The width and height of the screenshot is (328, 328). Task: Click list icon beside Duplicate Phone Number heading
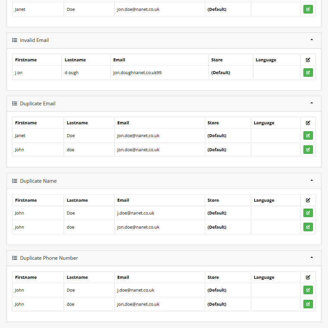15,258
